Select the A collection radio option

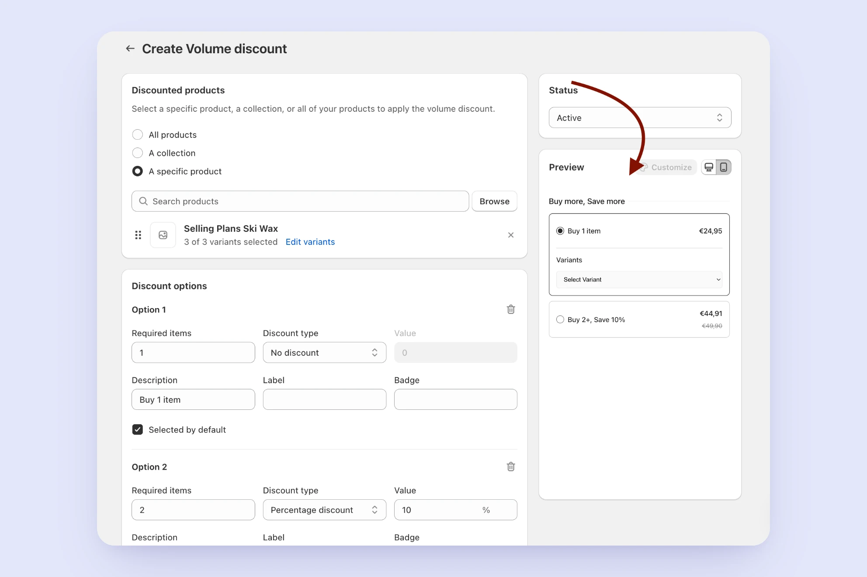point(137,153)
